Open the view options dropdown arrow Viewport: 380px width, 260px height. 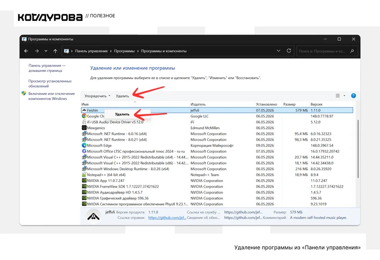click(344, 96)
